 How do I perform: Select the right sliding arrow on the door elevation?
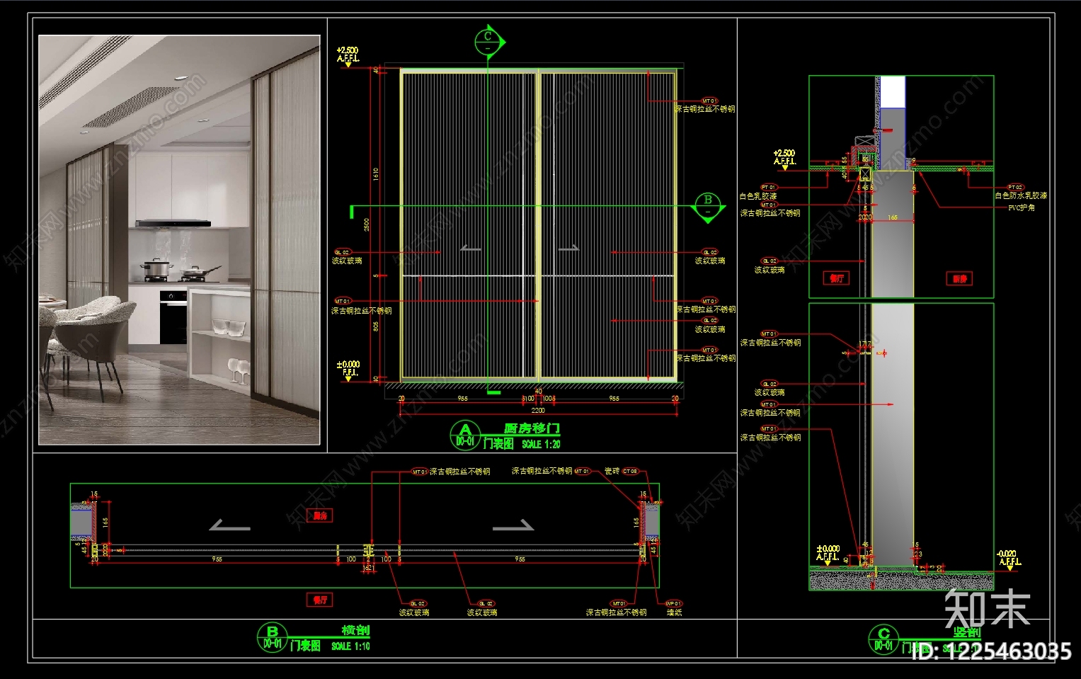tap(568, 249)
